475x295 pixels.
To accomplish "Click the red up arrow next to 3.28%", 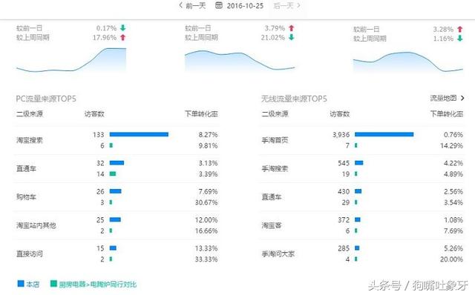I will (x=460, y=29).
